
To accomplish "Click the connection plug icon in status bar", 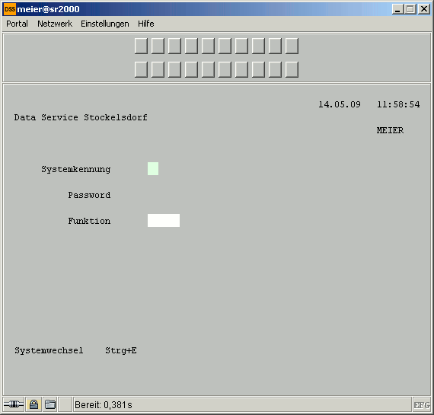I will click(14, 404).
